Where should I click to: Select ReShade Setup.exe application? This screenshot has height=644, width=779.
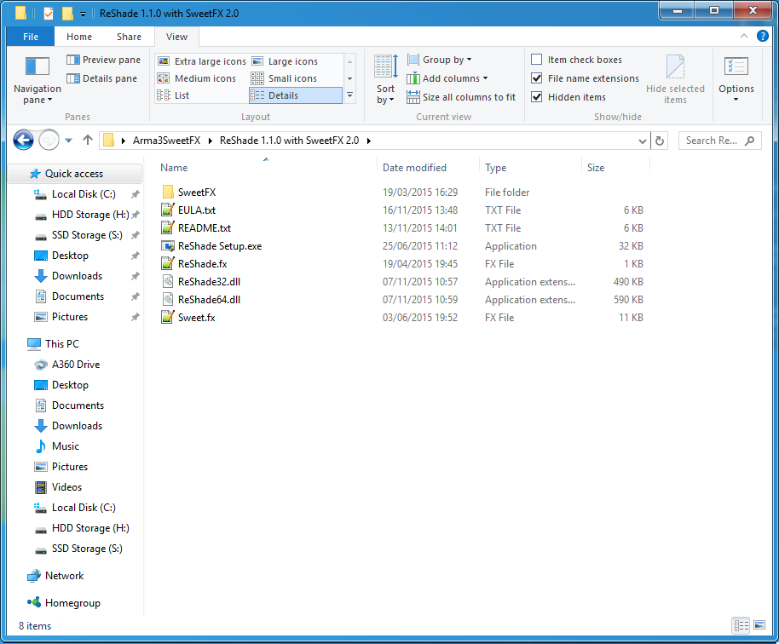pos(220,246)
